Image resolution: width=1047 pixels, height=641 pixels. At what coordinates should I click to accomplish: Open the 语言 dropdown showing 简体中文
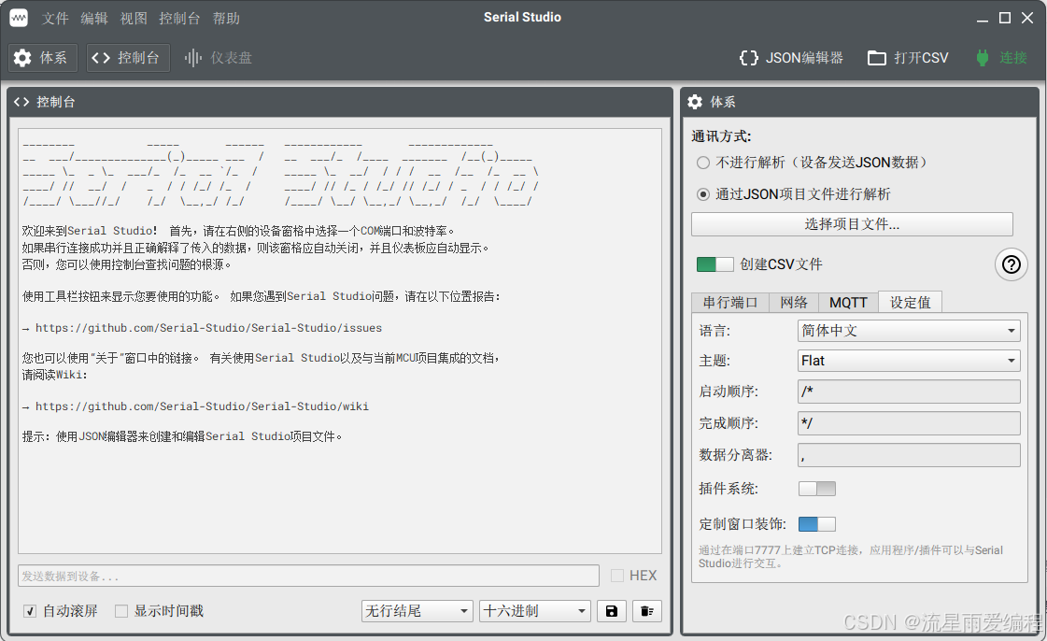909,331
